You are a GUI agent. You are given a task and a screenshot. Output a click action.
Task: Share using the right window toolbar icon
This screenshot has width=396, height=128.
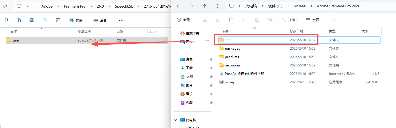257,20
